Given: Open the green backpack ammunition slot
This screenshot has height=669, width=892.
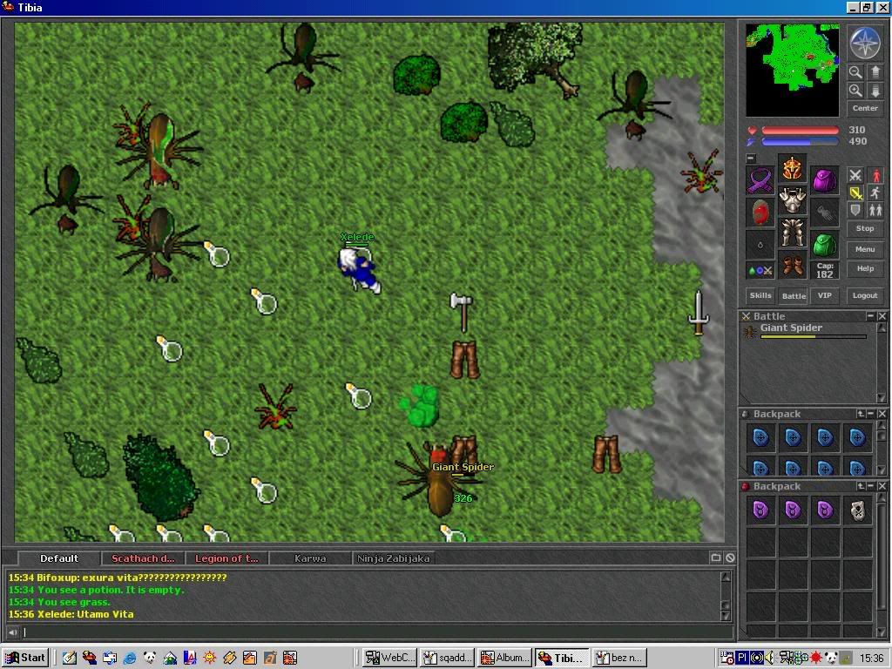Looking at the screenshot, I should (x=824, y=245).
